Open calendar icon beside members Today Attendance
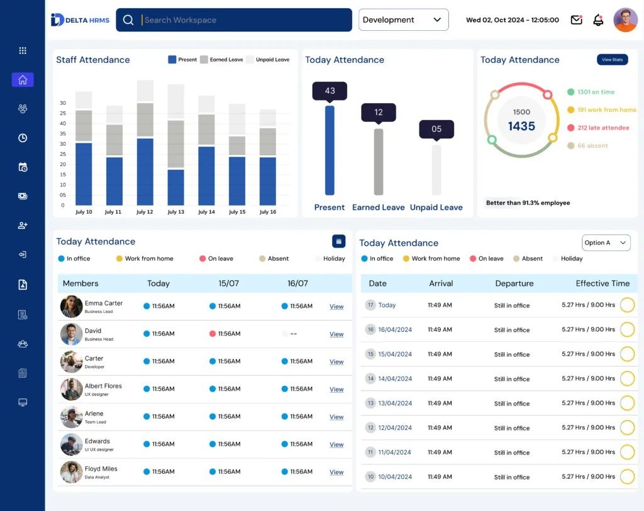The height and width of the screenshot is (511, 644). (338, 241)
